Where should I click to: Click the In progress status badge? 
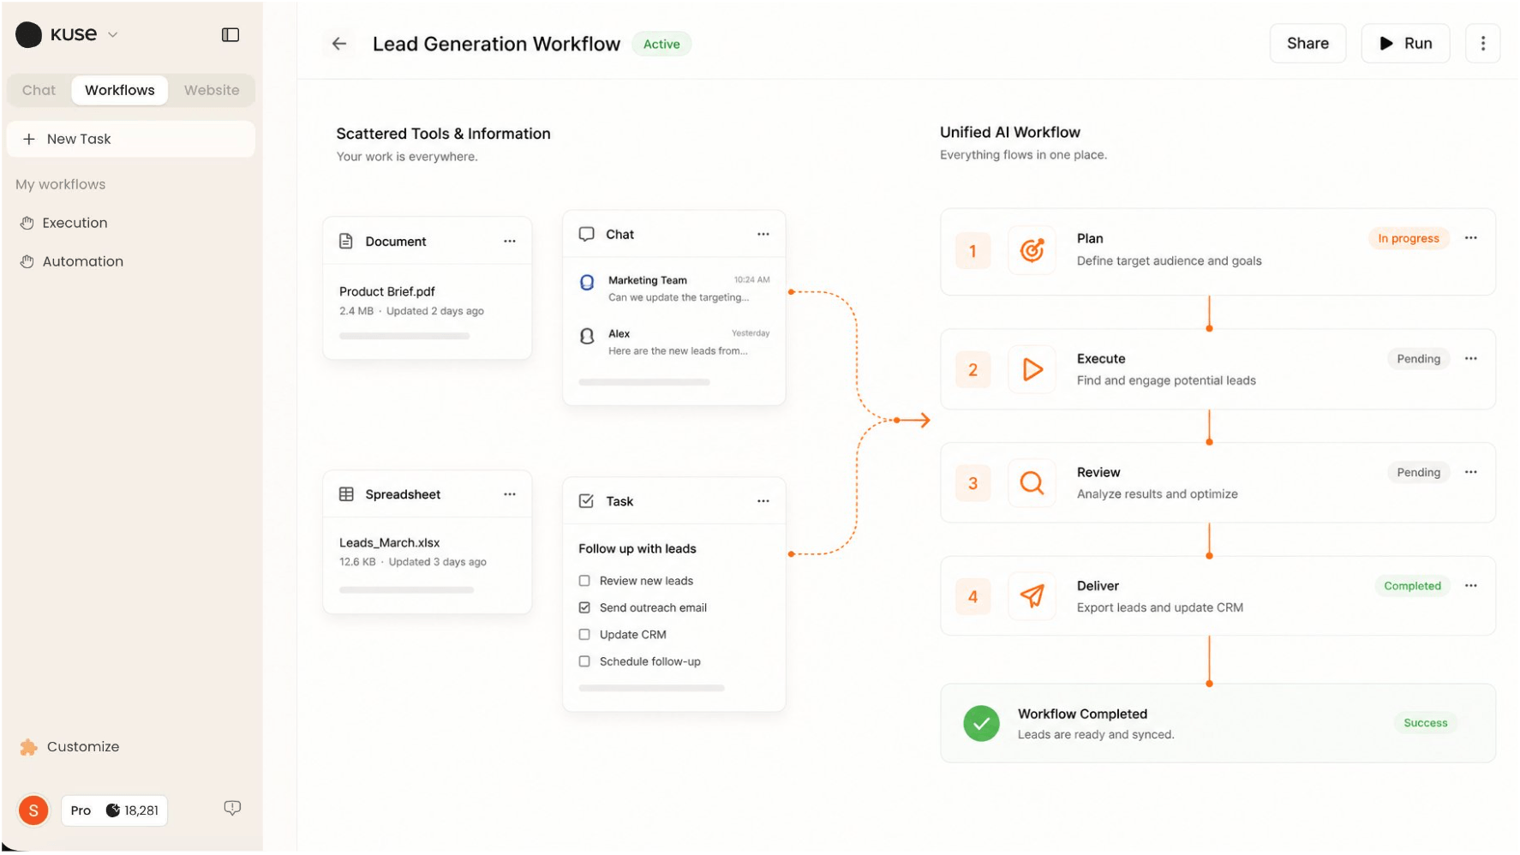click(1409, 239)
